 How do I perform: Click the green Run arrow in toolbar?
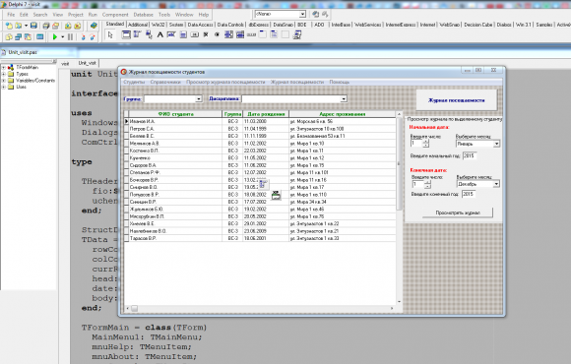(x=54, y=36)
